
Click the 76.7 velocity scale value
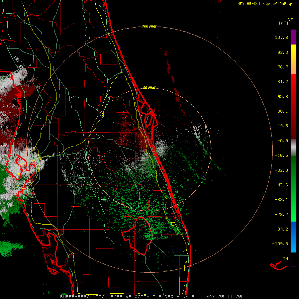[x=283, y=67]
